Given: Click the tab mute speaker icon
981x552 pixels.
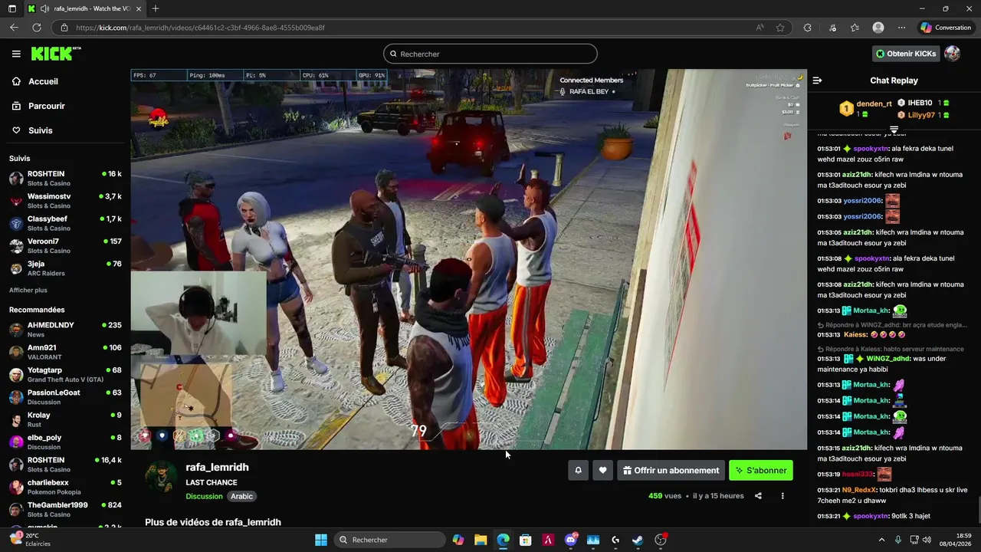Looking at the screenshot, I should [x=44, y=8].
